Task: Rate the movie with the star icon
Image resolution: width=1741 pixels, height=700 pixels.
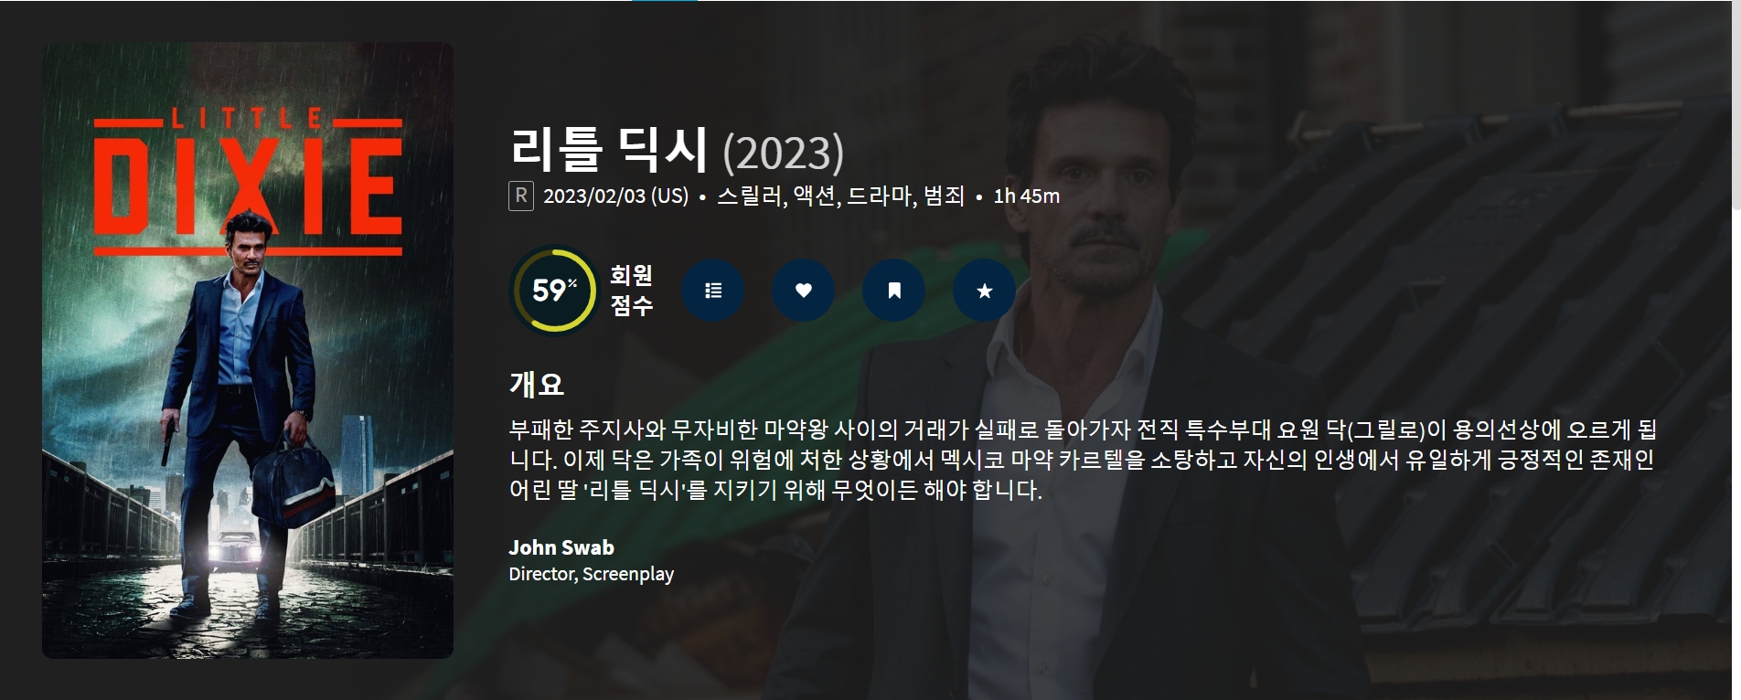Action: coord(984,291)
